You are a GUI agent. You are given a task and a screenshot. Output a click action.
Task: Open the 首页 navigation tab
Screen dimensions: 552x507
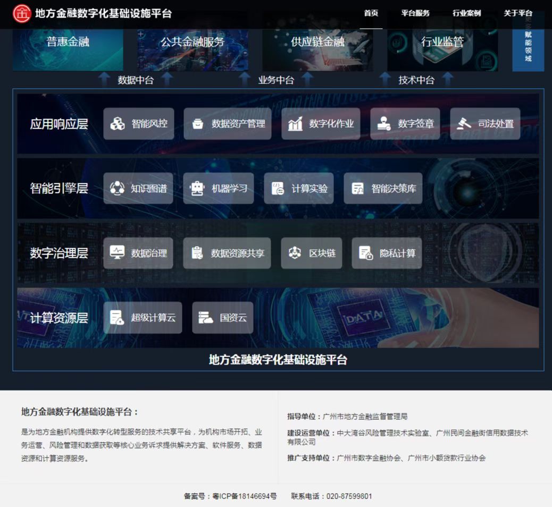pyautogui.click(x=371, y=13)
